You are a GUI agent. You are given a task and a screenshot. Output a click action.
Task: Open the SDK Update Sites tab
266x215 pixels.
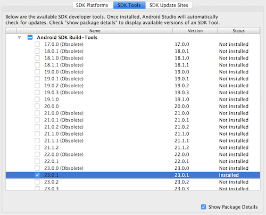point(169,5)
